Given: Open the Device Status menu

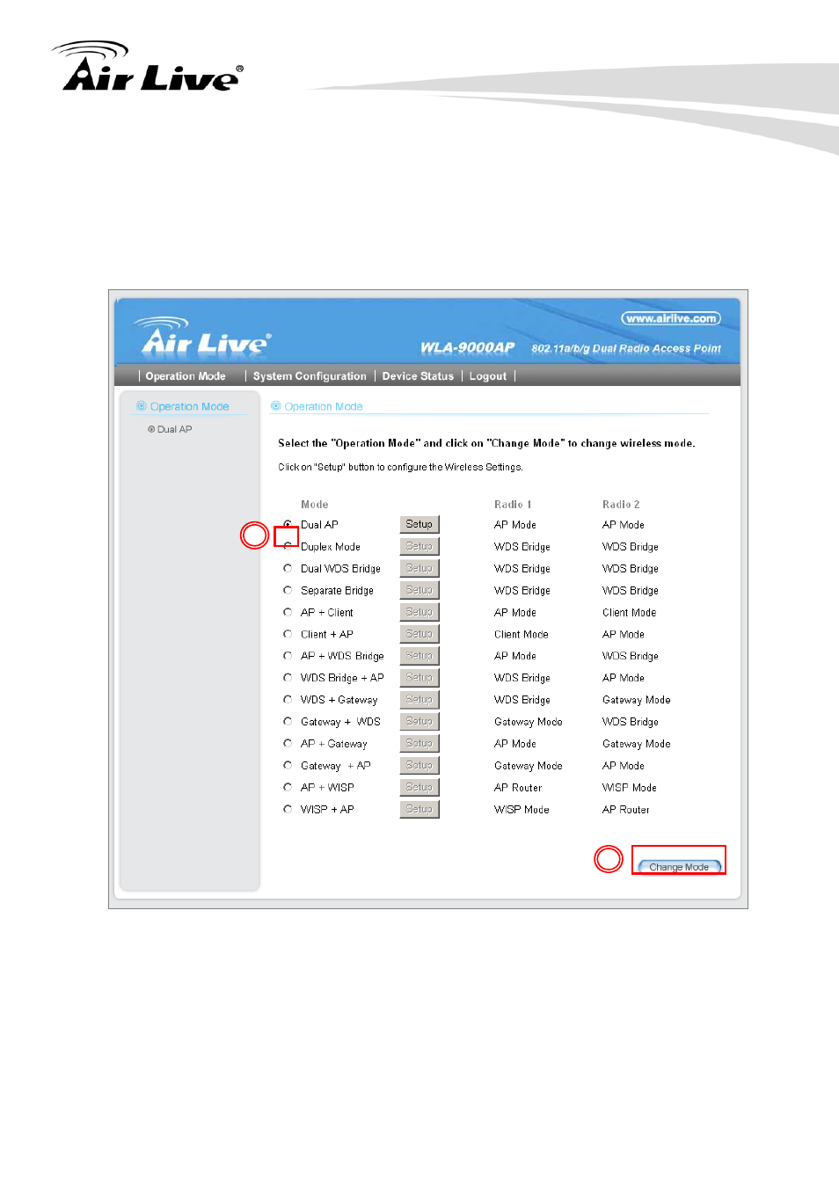Looking at the screenshot, I should pos(418,376).
